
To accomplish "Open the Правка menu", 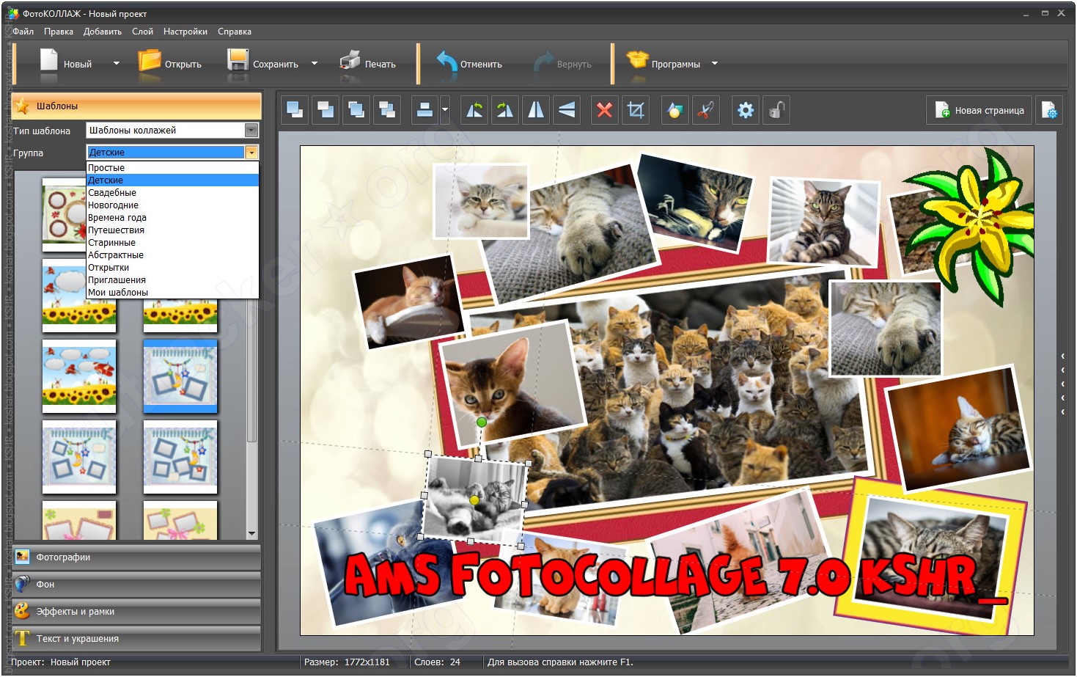I will [x=59, y=32].
